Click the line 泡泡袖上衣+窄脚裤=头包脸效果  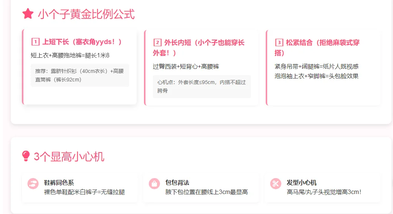(x=317, y=76)
